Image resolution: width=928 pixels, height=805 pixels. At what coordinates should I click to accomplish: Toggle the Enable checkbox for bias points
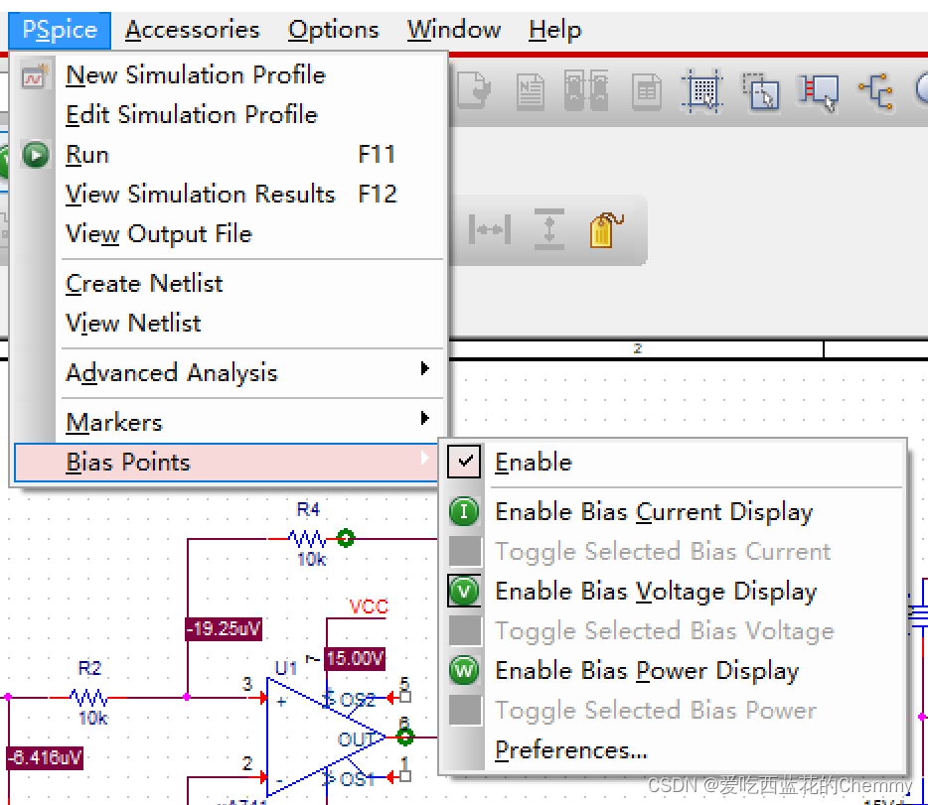coord(464,462)
